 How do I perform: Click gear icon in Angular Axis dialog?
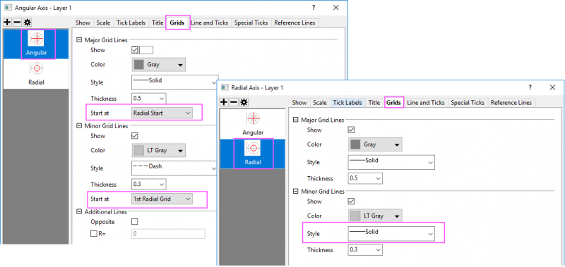[x=28, y=23]
